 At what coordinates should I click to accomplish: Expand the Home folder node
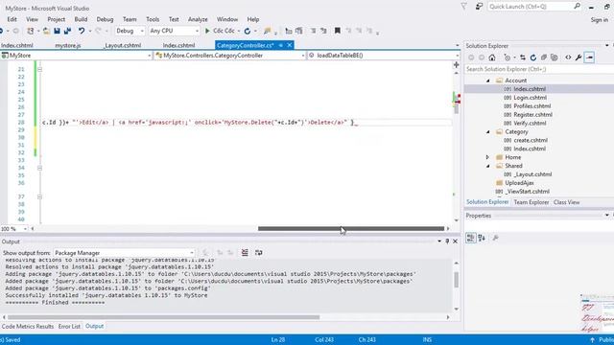488,157
